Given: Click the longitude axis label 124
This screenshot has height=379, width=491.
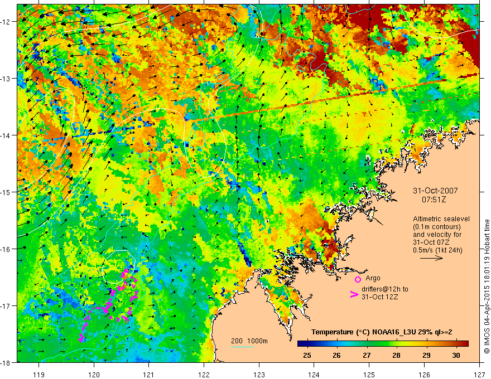Looking at the screenshot, I should (314, 375).
